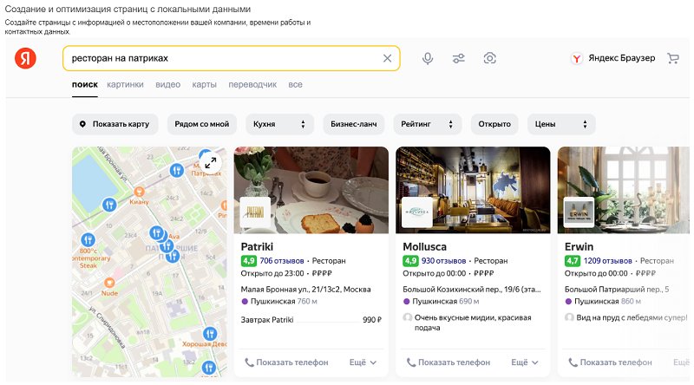
Task: Click the 4,7 rating badge for Erwin
Action: [x=573, y=261]
